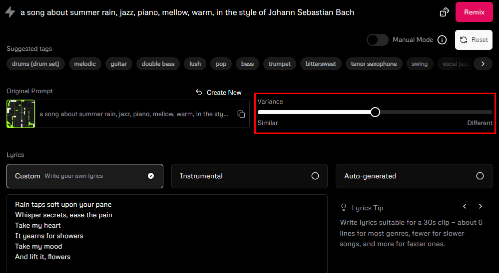Click into the custom lyrics text area
499x273 pixels.
point(167,234)
